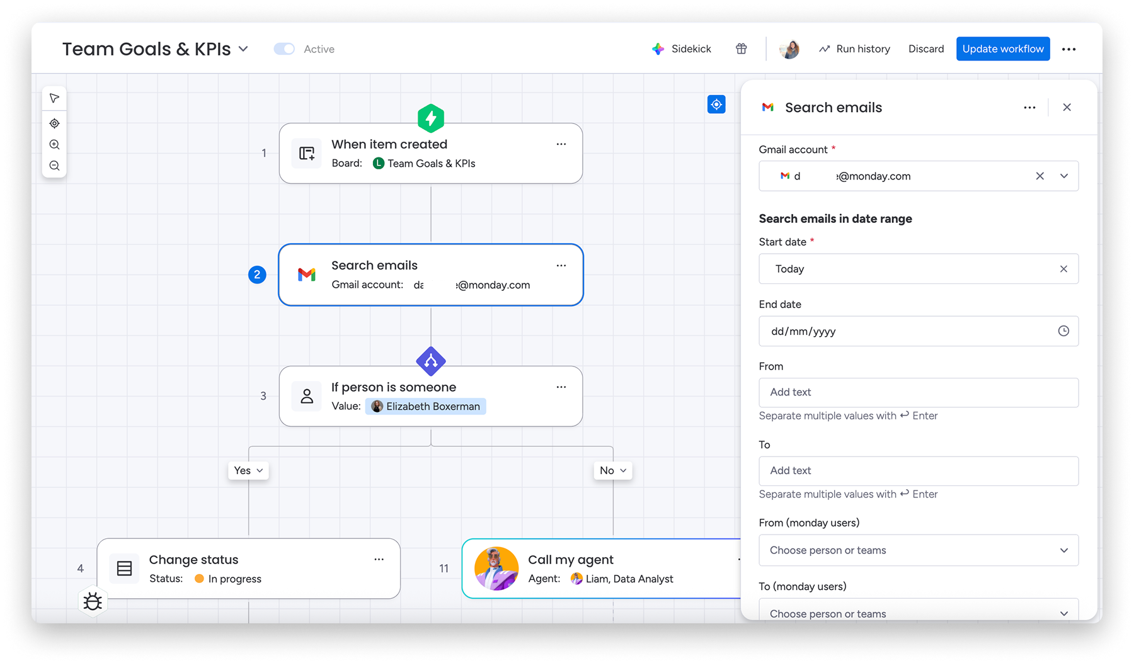Click the Start date field
Image resolution: width=1134 pixels, height=663 pixels.
coord(919,269)
